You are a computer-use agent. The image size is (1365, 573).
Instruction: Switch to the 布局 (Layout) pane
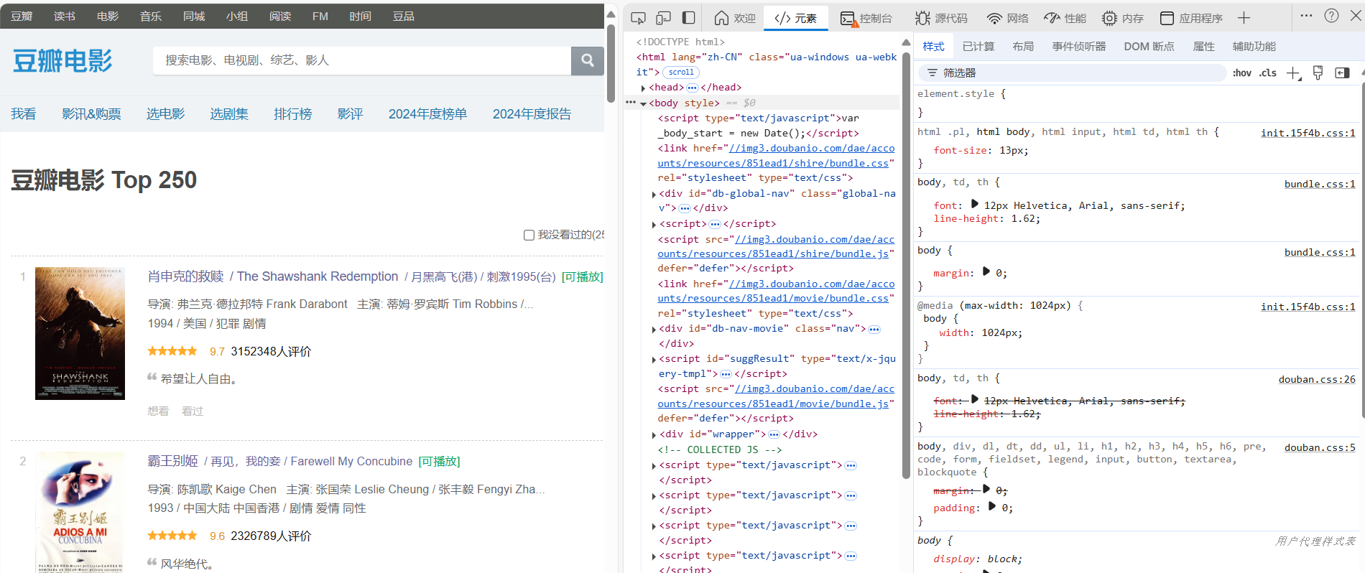point(1023,47)
